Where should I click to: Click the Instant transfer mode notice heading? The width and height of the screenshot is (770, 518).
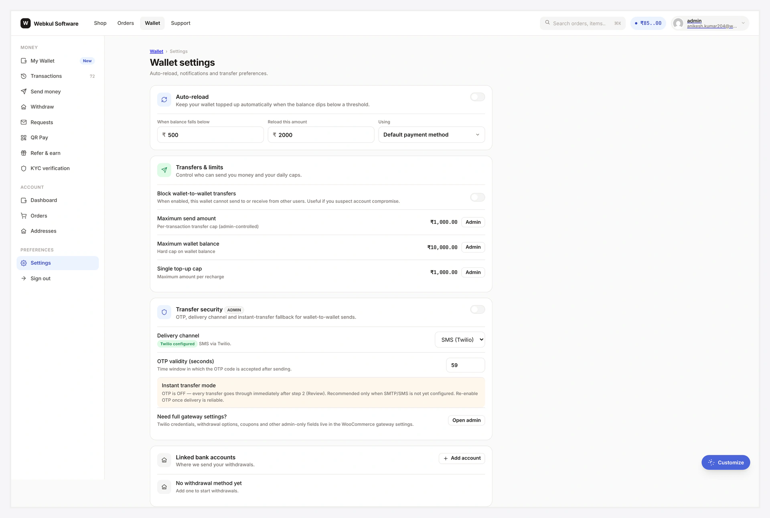(188, 386)
